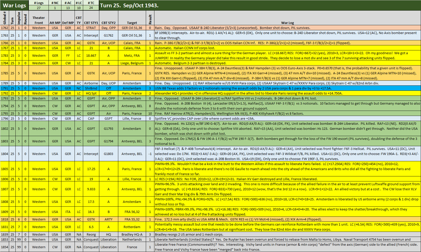Click the "LC RES (+19A)" Lille log entry
Image resolution: width=421 pixels, height=252 pixels.
[x=288, y=179]
